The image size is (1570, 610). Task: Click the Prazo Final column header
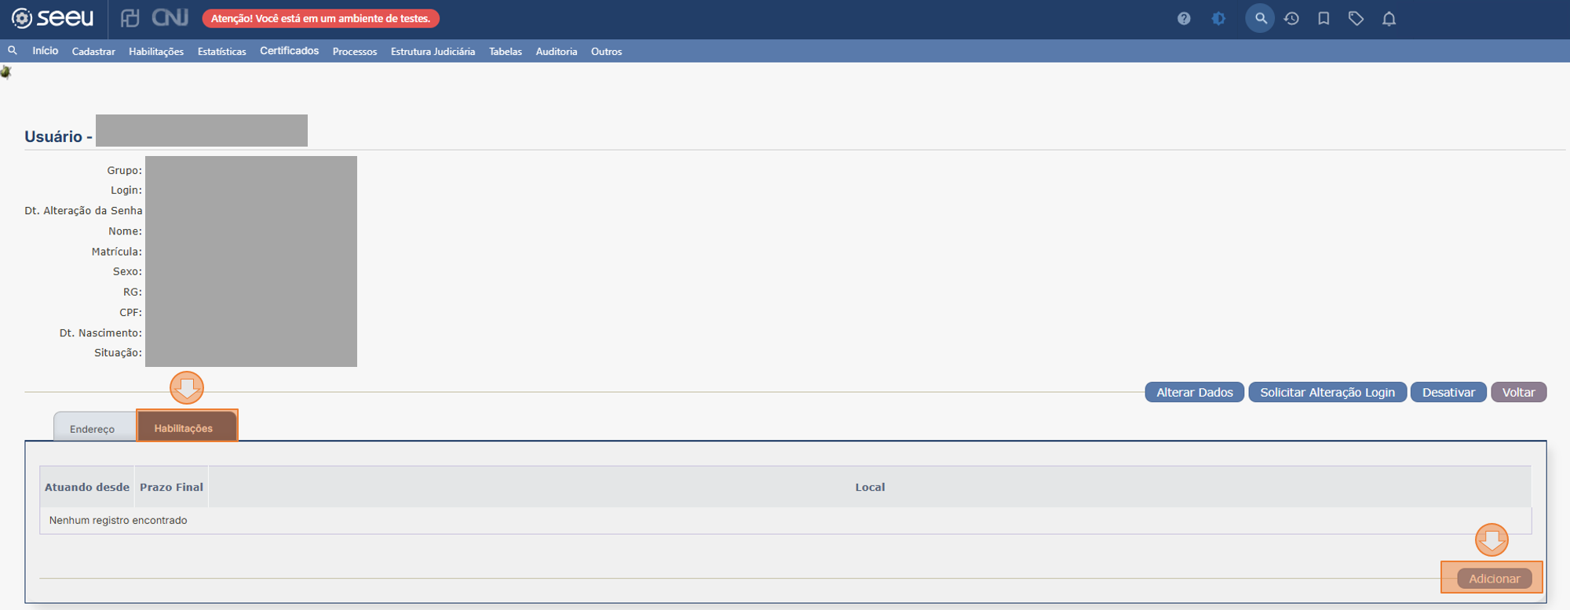[x=171, y=487]
